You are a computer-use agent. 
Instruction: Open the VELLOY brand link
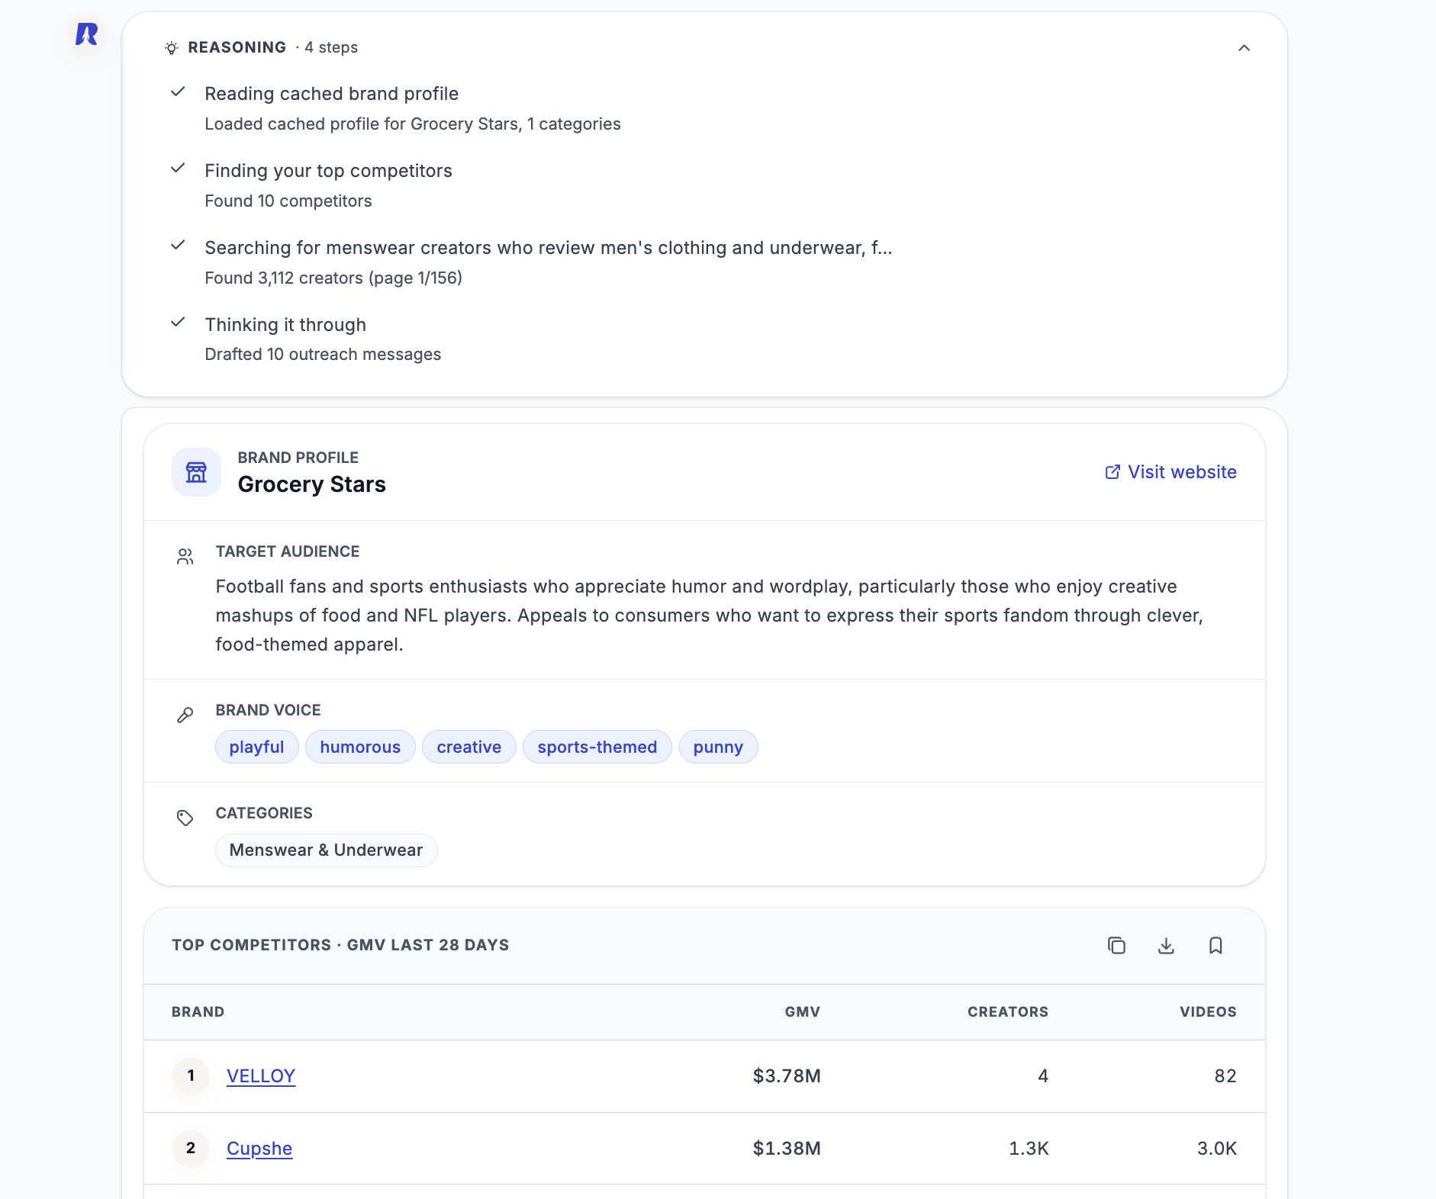[x=261, y=1076]
